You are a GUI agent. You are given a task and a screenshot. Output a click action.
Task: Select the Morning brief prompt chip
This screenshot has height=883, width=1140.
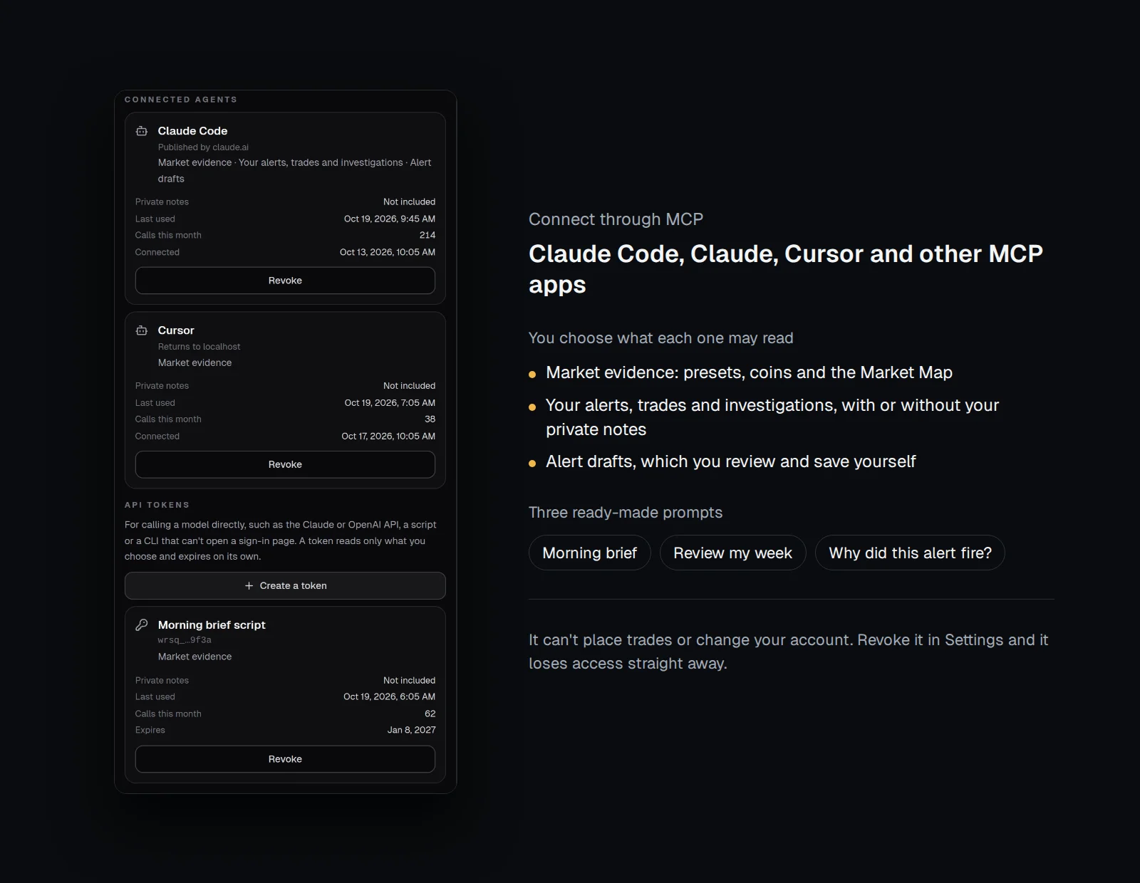coord(590,553)
